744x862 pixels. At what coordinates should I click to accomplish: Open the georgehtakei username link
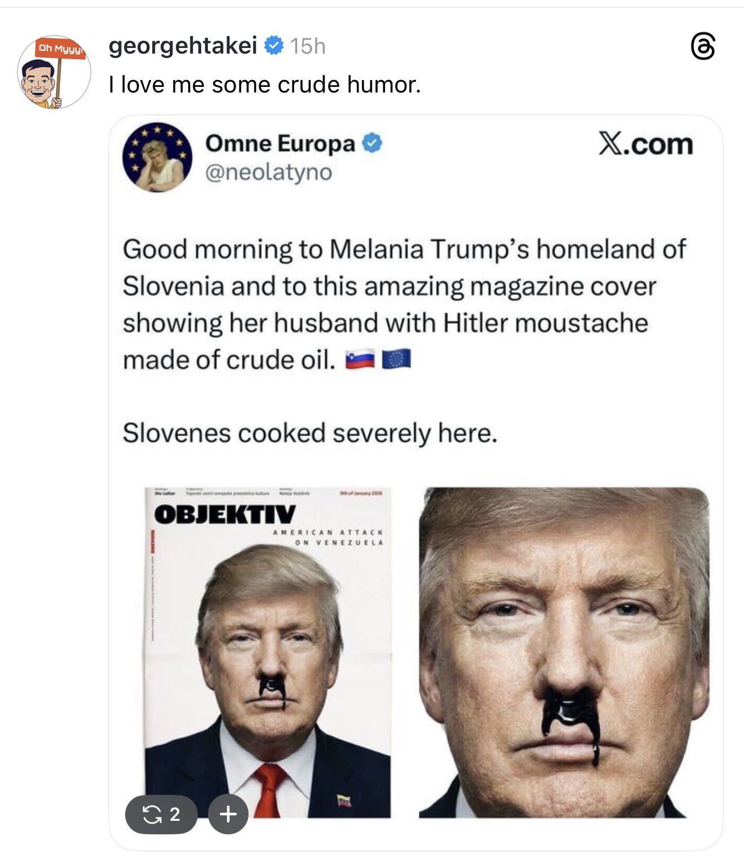coord(183,46)
